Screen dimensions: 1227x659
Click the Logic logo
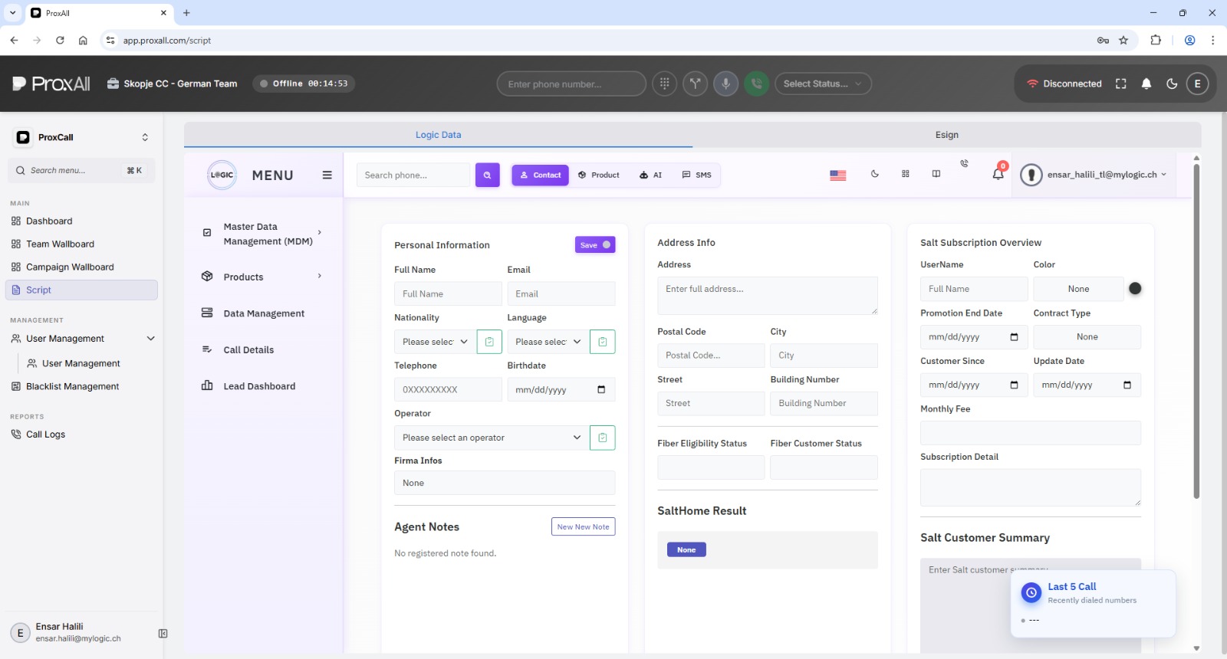click(222, 175)
